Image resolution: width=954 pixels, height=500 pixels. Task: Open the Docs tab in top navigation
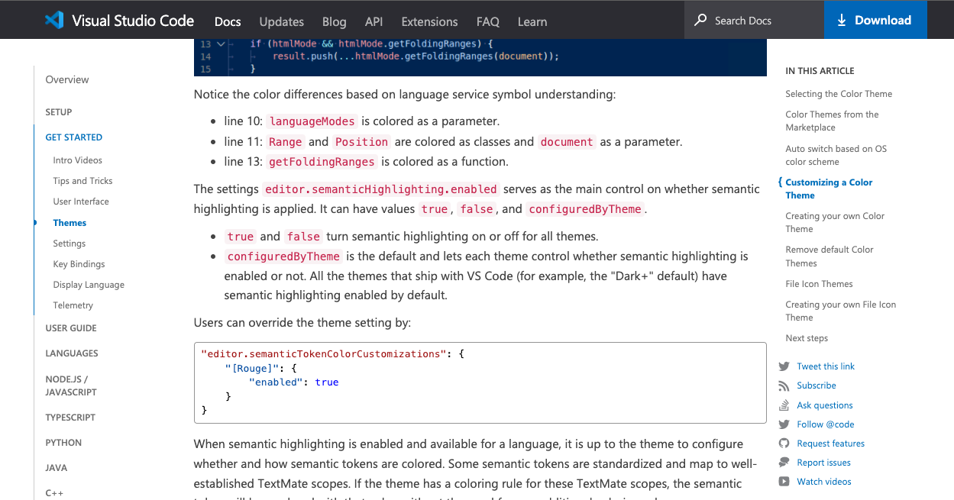point(228,21)
